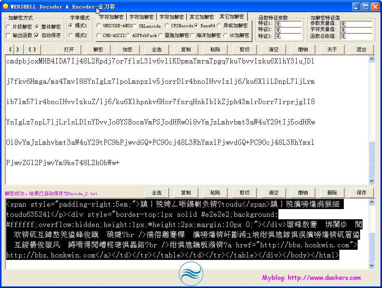Viewport: 382px width, 288px height.
Task: Click 撤销 in the upper toolbar
Action: tap(303, 50)
